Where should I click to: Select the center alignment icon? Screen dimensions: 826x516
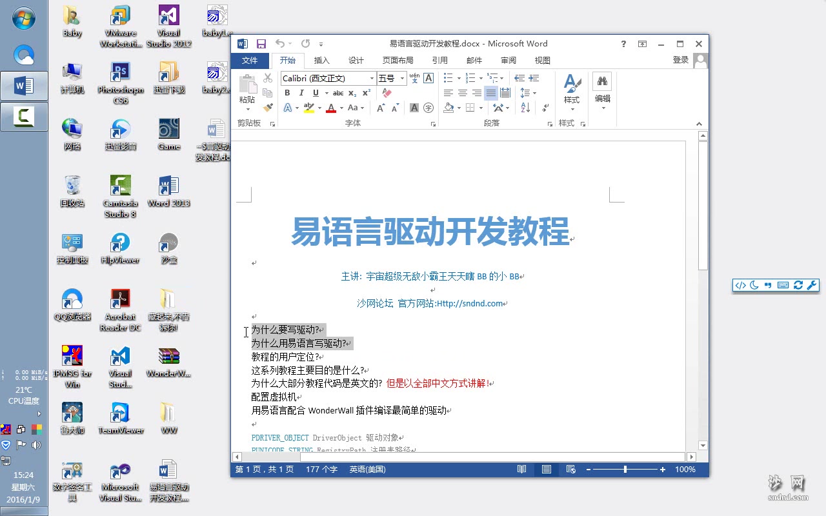pyautogui.click(x=463, y=93)
